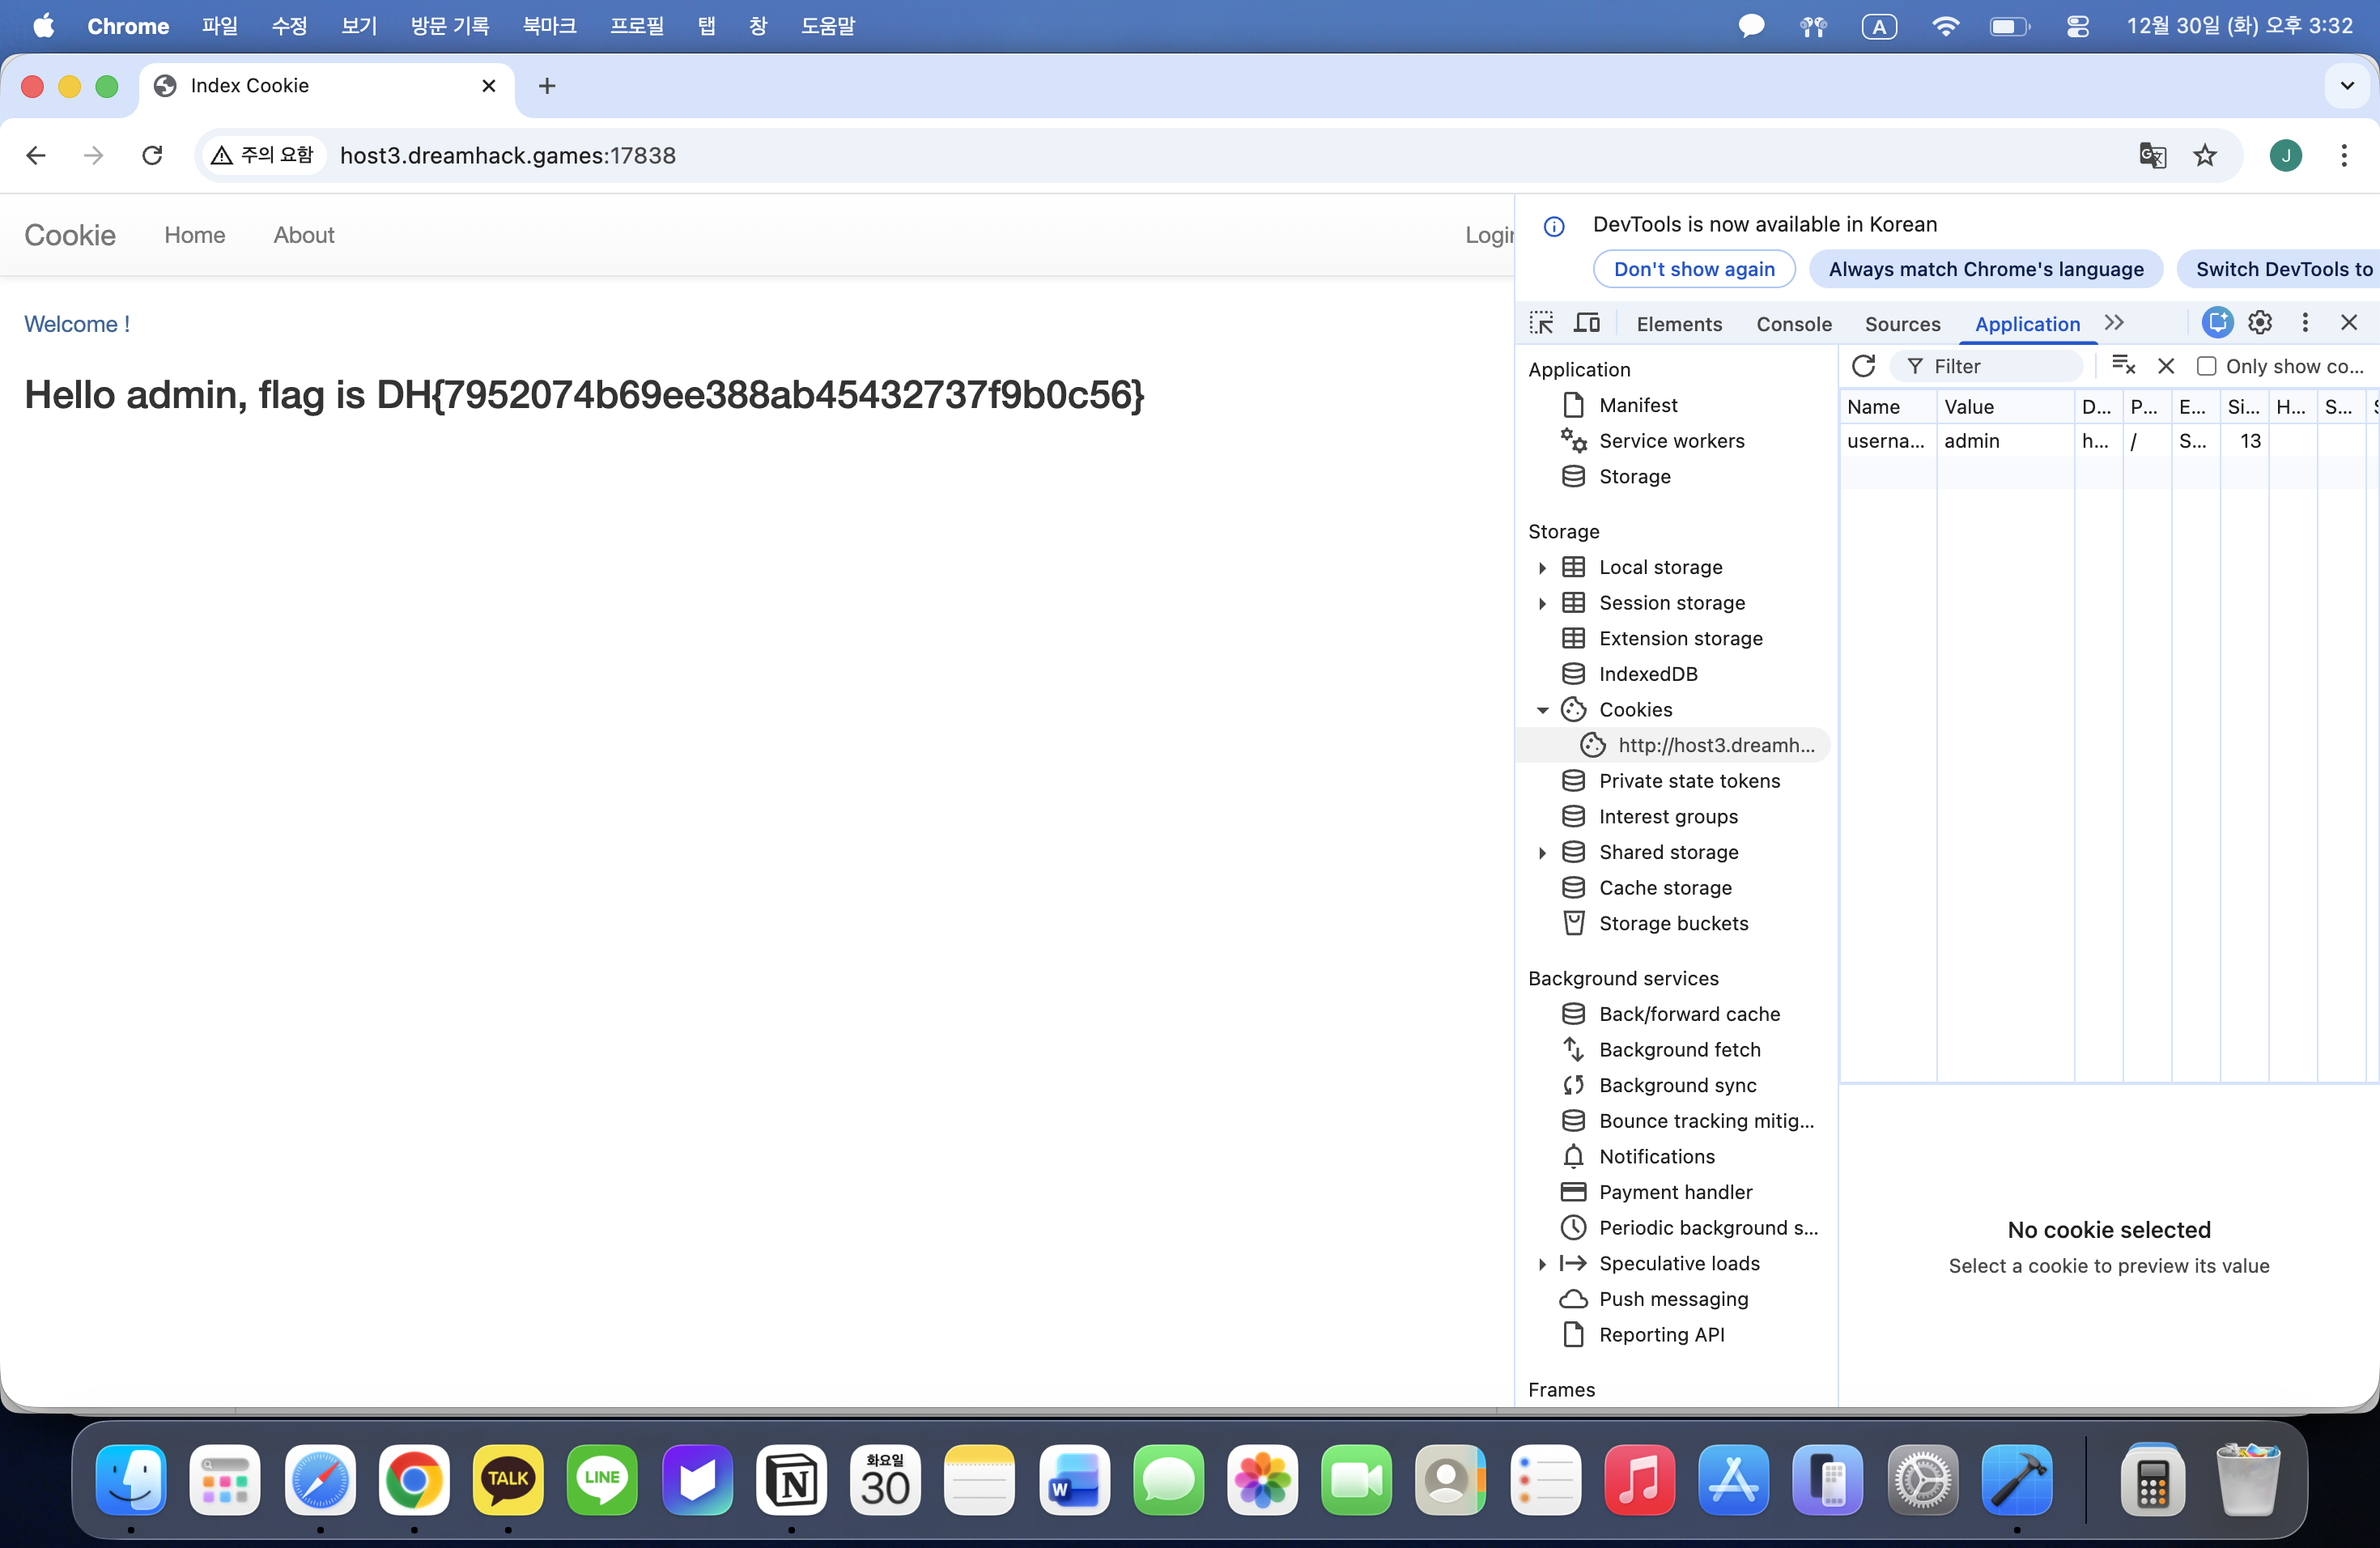The image size is (2380, 1548).
Task: Open the Elements tab
Action: coord(1679,324)
